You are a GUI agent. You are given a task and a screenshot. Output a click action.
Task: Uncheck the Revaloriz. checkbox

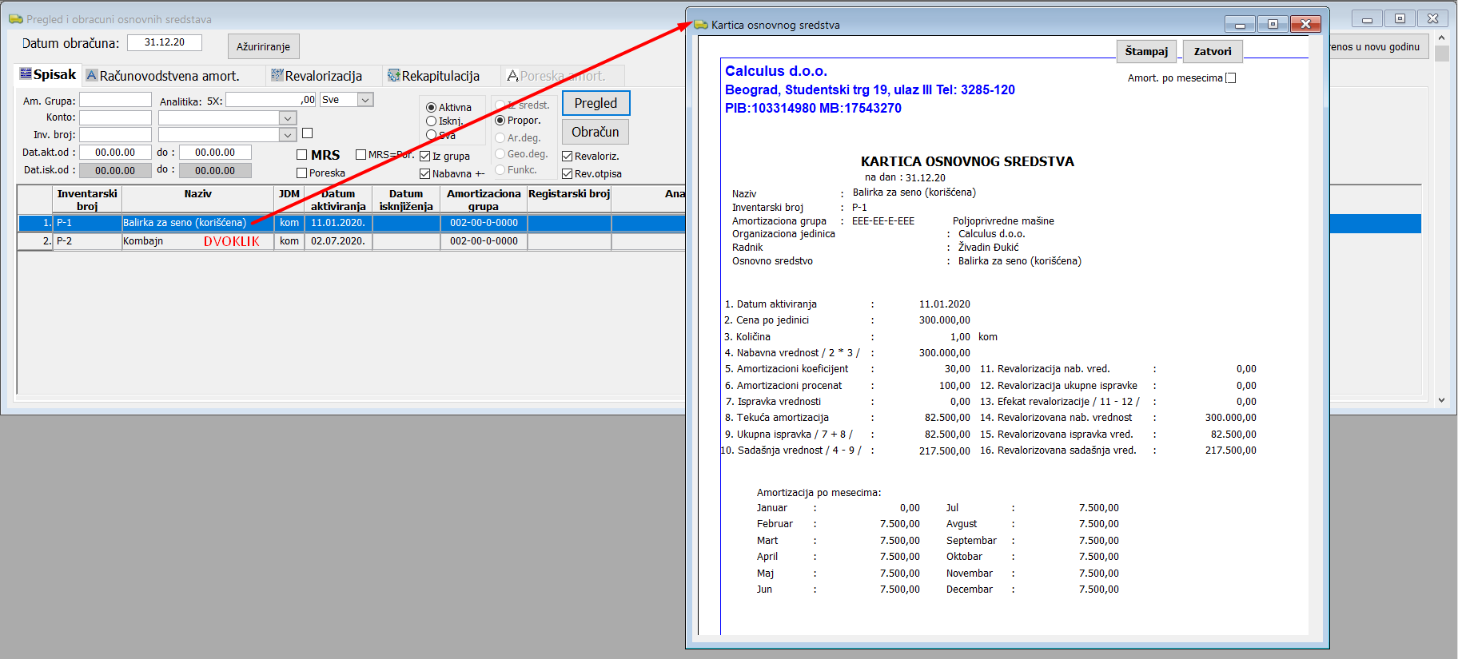pos(568,157)
